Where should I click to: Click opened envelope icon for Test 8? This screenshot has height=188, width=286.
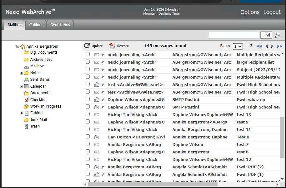point(97,137)
